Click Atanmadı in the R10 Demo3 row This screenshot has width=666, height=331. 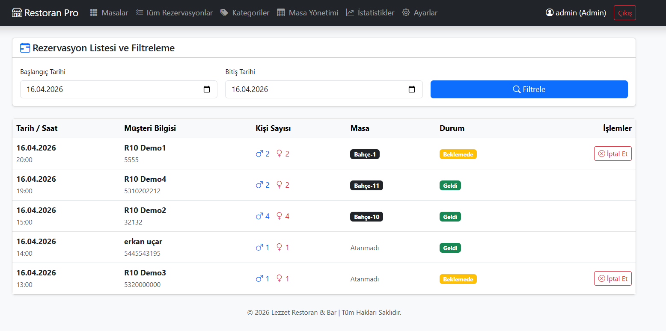(x=365, y=279)
